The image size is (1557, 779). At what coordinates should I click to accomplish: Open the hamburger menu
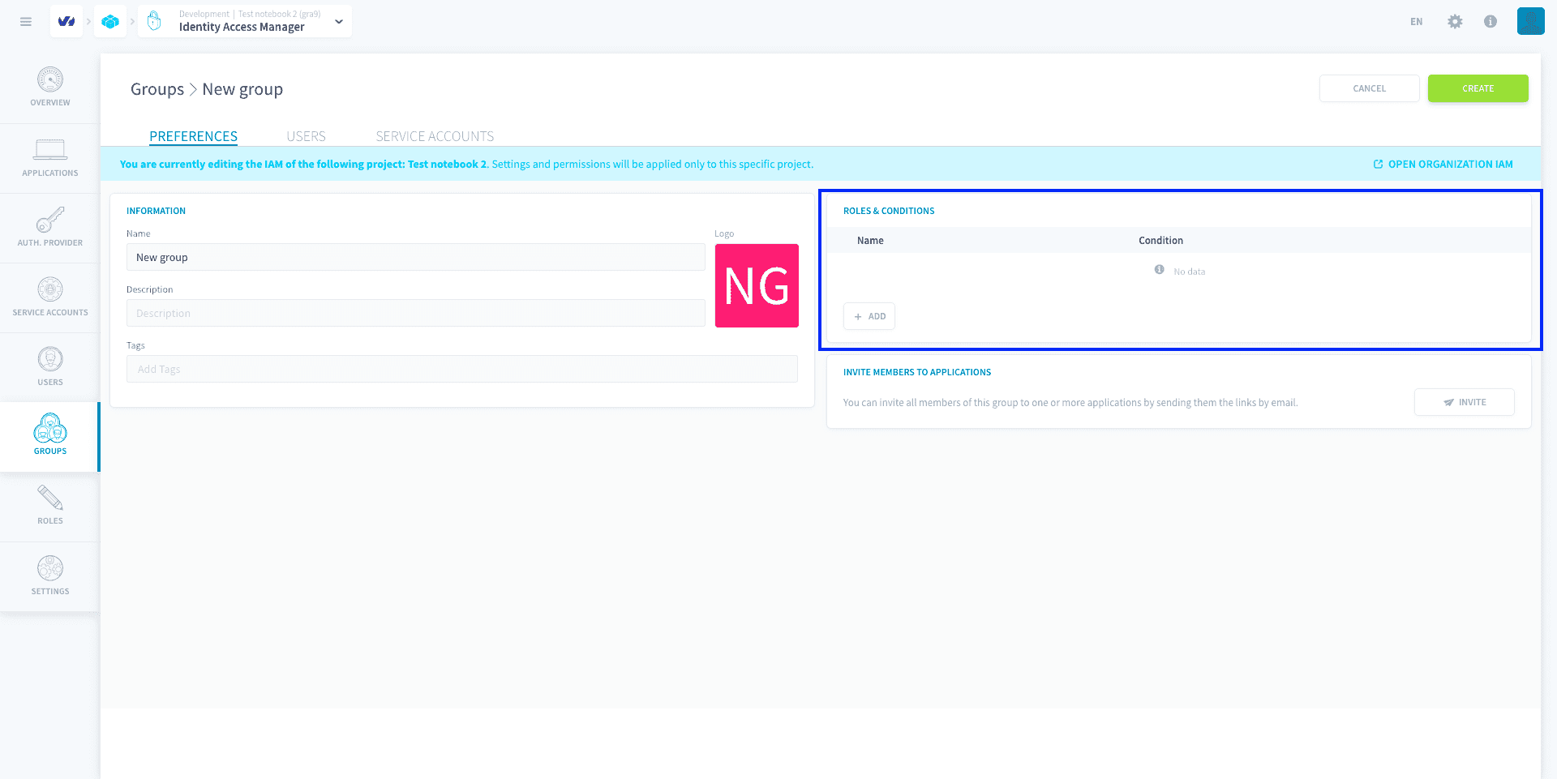tap(26, 22)
